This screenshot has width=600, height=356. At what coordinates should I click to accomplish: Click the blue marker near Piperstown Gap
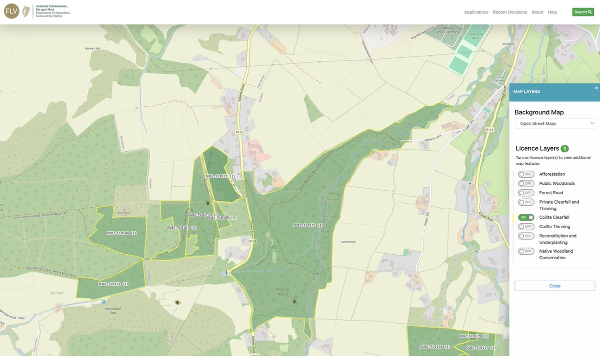point(102,301)
